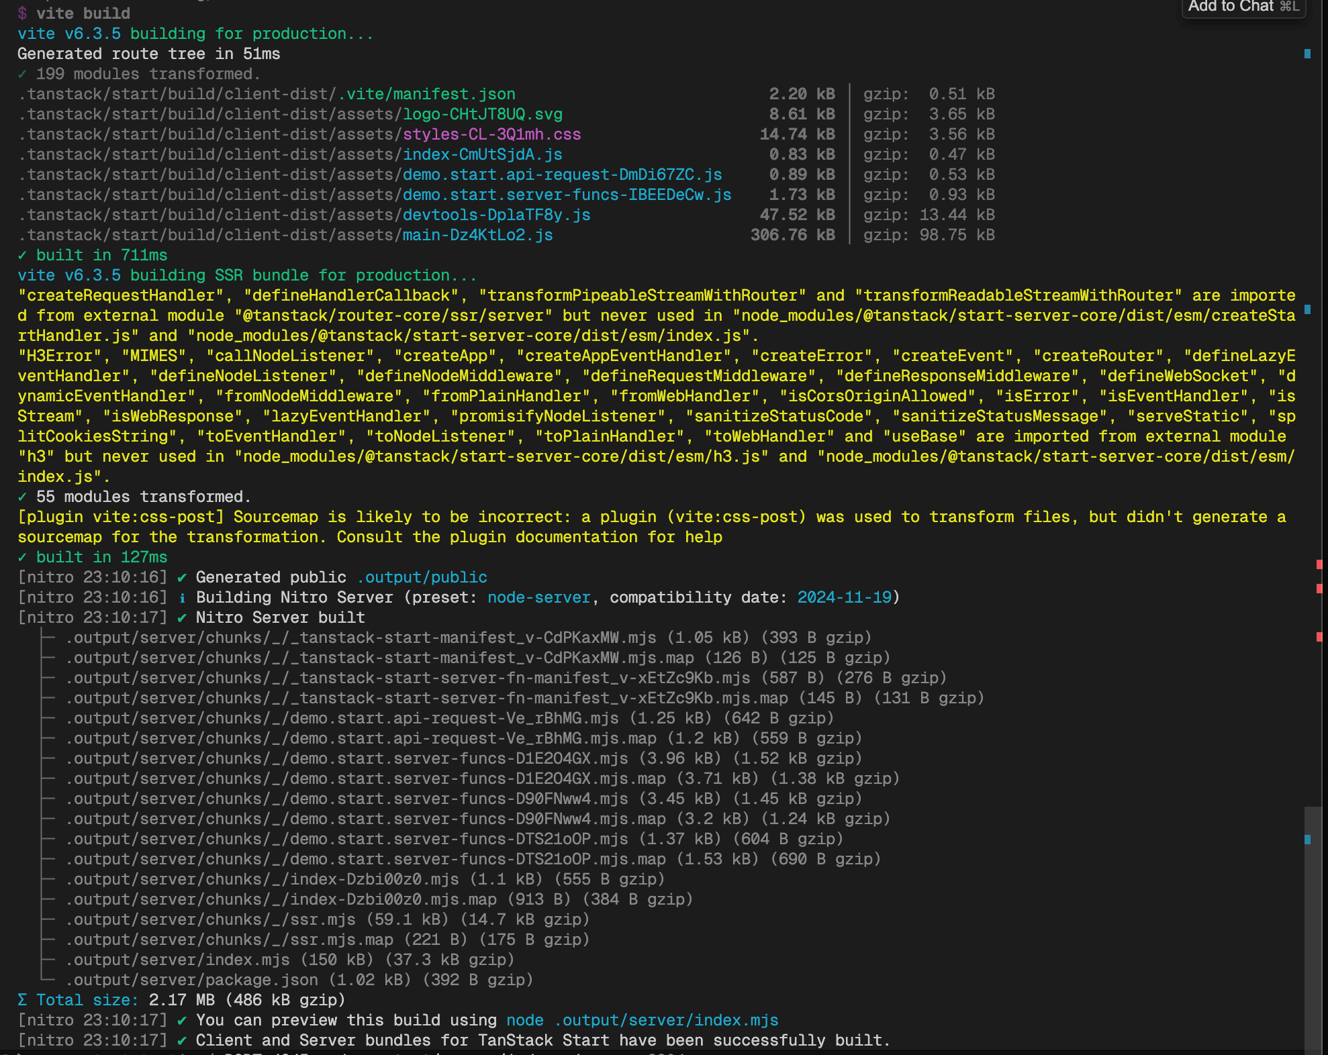
Task: Click .output/server/package.json (1.02 kB) row
Action: point(299,980)
